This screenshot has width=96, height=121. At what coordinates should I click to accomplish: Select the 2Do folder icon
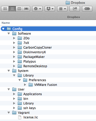click(20, 38)
